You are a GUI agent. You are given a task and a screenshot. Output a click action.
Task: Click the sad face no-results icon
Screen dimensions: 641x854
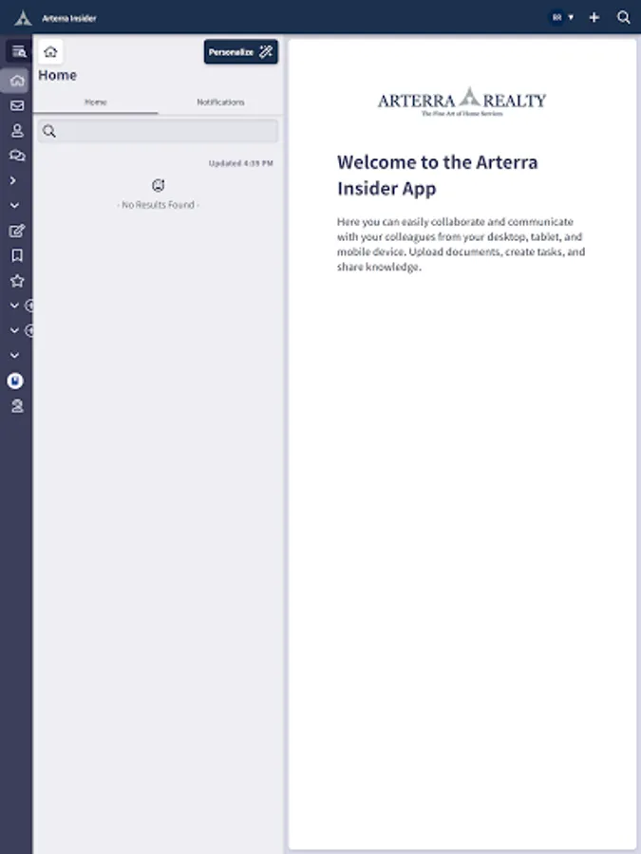point(158,186)
